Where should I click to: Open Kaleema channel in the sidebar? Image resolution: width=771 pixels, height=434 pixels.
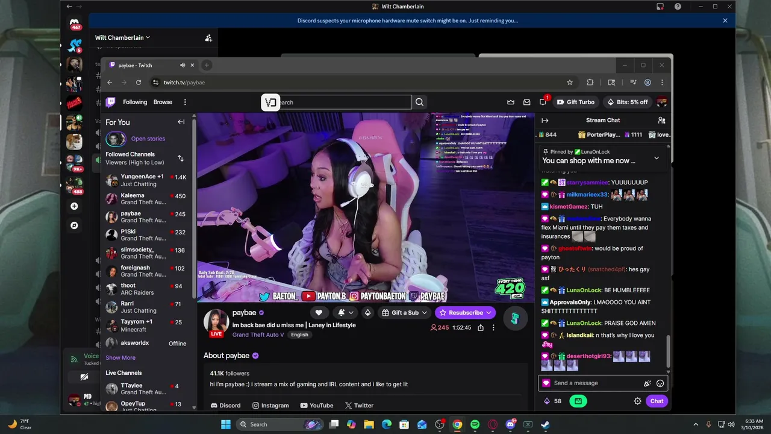tap(147, 198)
